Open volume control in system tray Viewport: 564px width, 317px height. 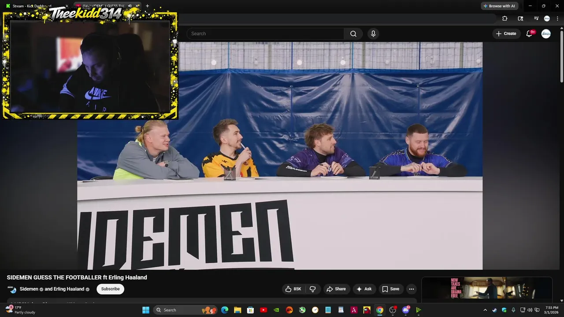click(530, 310)
